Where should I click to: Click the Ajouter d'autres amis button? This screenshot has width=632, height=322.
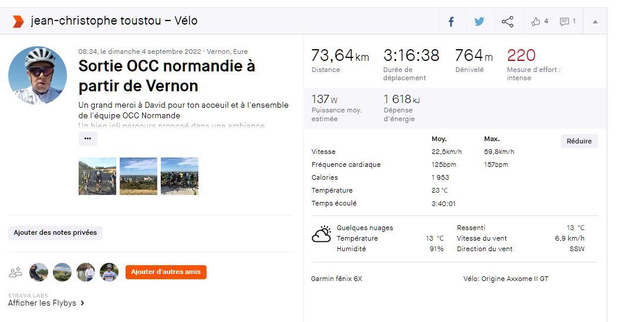tap(166, 272)
